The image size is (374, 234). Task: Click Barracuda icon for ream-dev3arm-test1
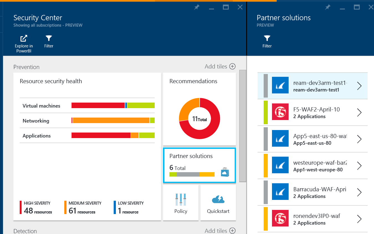(x=280, y=86)
